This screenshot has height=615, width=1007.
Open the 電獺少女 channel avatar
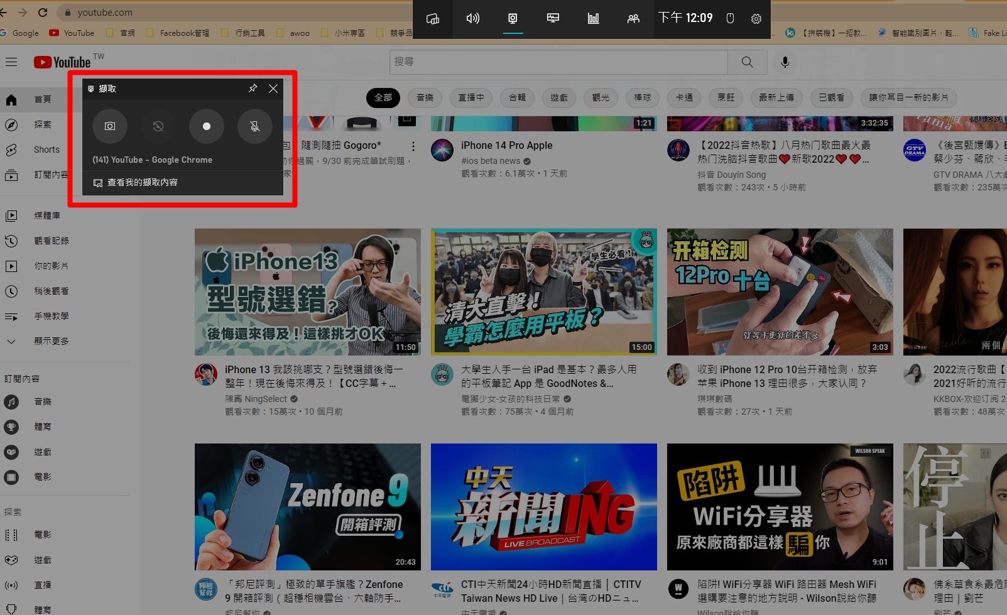(x=442, y=374)
